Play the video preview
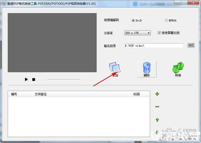201x143 pixels. pos(26,80)
